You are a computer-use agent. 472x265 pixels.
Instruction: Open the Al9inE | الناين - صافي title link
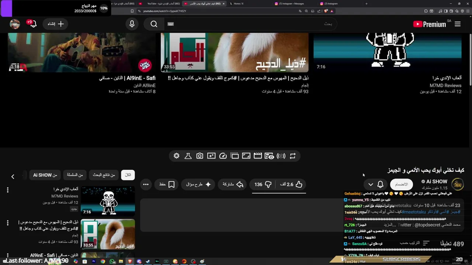coord(127,78)
